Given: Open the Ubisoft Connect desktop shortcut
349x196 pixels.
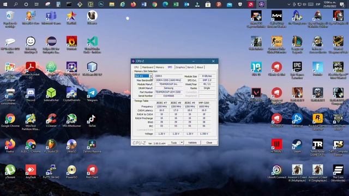Looking at the screenshot, I should pos(276,172).
